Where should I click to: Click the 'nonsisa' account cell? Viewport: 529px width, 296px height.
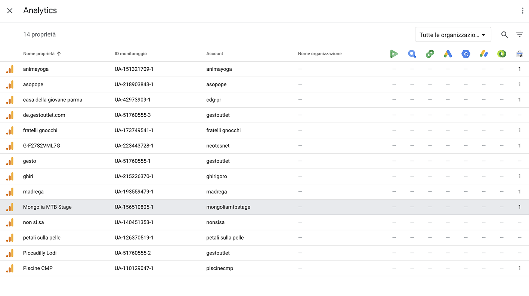(x=216, y=222)
